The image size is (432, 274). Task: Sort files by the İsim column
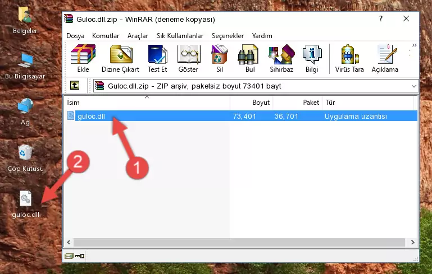147,103
